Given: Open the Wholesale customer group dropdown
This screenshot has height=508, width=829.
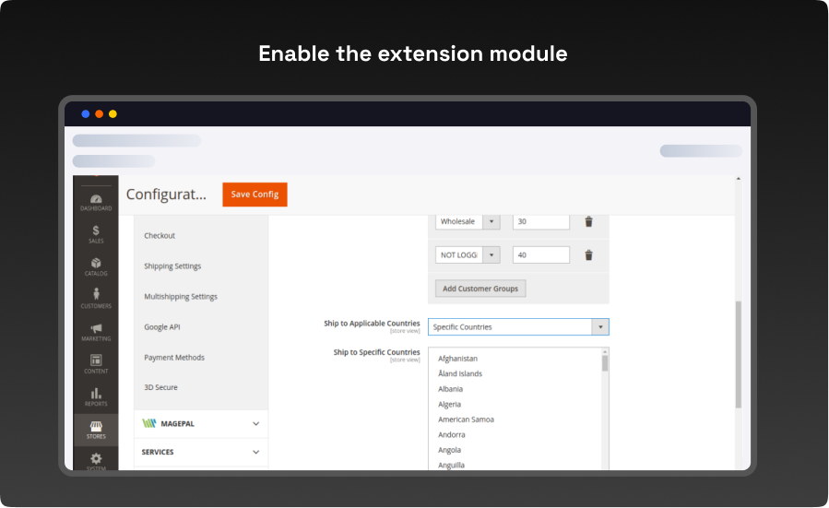Looking at the screenshot, I should 468,221.
